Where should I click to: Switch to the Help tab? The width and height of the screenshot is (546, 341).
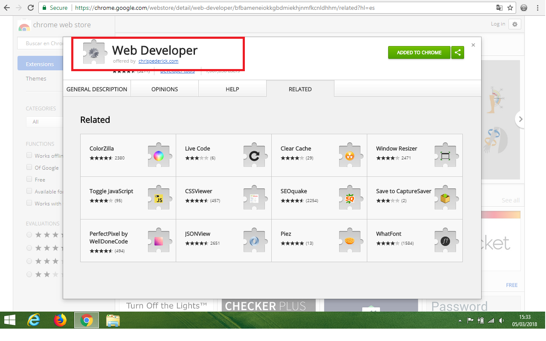[x=232, y=89]
